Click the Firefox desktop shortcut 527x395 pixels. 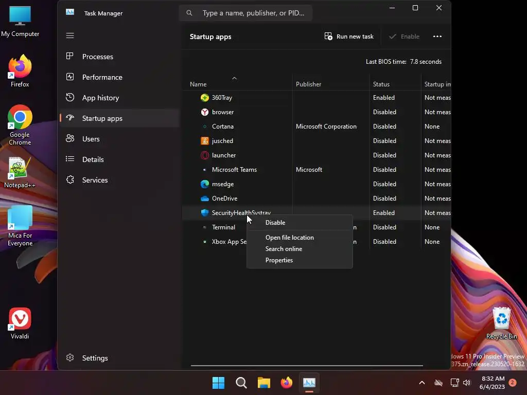click(x=20, y=71)
